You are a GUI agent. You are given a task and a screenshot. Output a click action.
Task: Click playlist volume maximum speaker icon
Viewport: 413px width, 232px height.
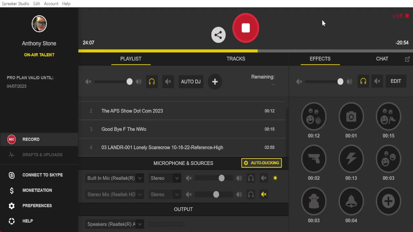point(138,82)
